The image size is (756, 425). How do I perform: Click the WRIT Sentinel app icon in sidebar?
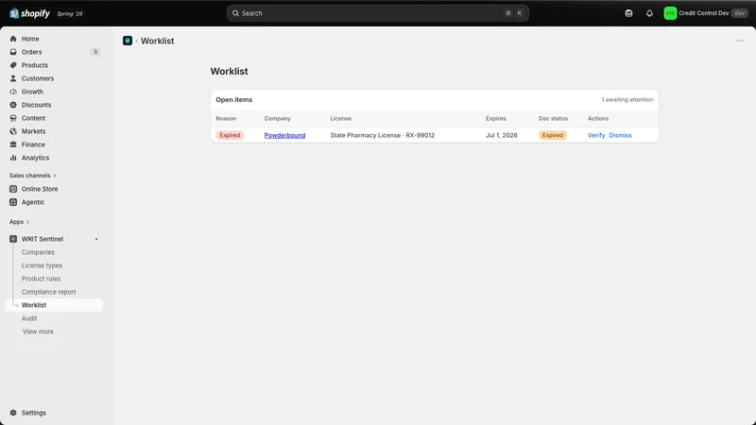pos(13,239)
